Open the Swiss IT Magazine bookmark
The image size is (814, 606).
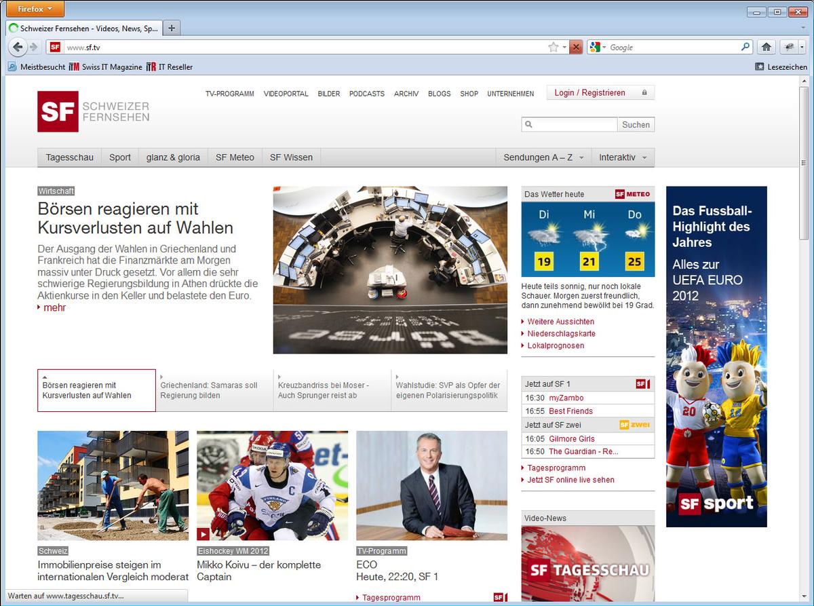[106, 67]
